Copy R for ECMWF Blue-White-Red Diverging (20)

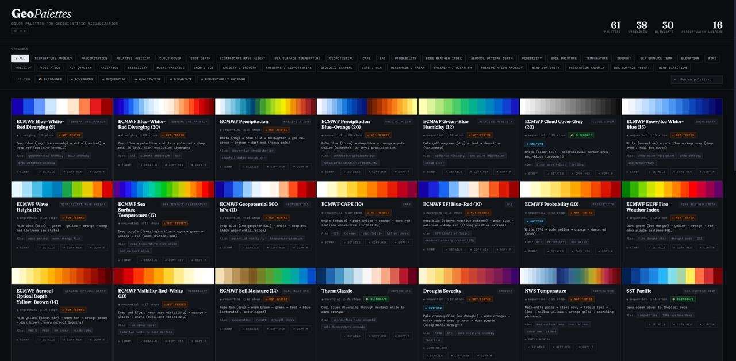pos(199,165)
